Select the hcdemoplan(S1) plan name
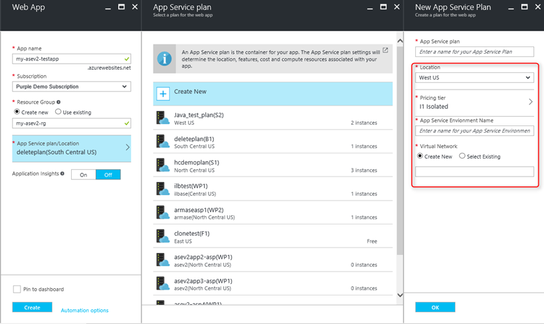 [197, 163]
